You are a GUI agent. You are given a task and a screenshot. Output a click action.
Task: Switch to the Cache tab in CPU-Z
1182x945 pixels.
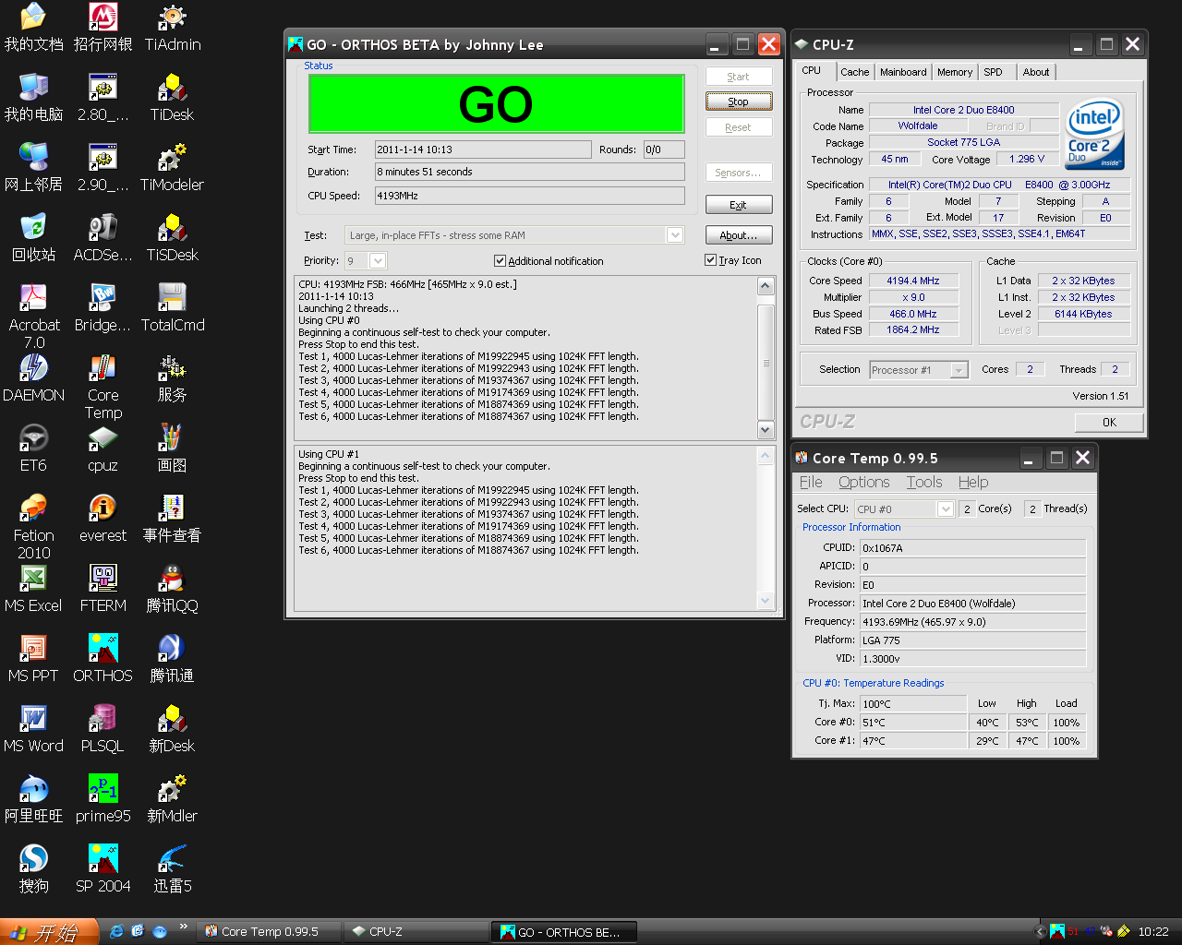pos(854,72)
